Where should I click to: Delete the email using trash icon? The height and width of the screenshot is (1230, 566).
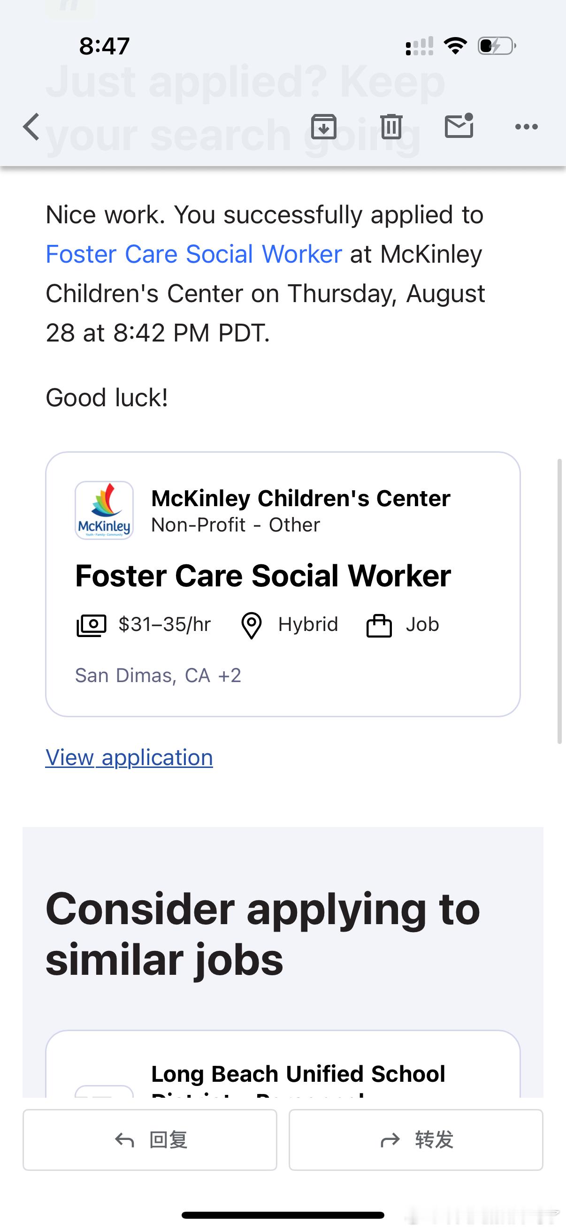(x=392, y=127)
